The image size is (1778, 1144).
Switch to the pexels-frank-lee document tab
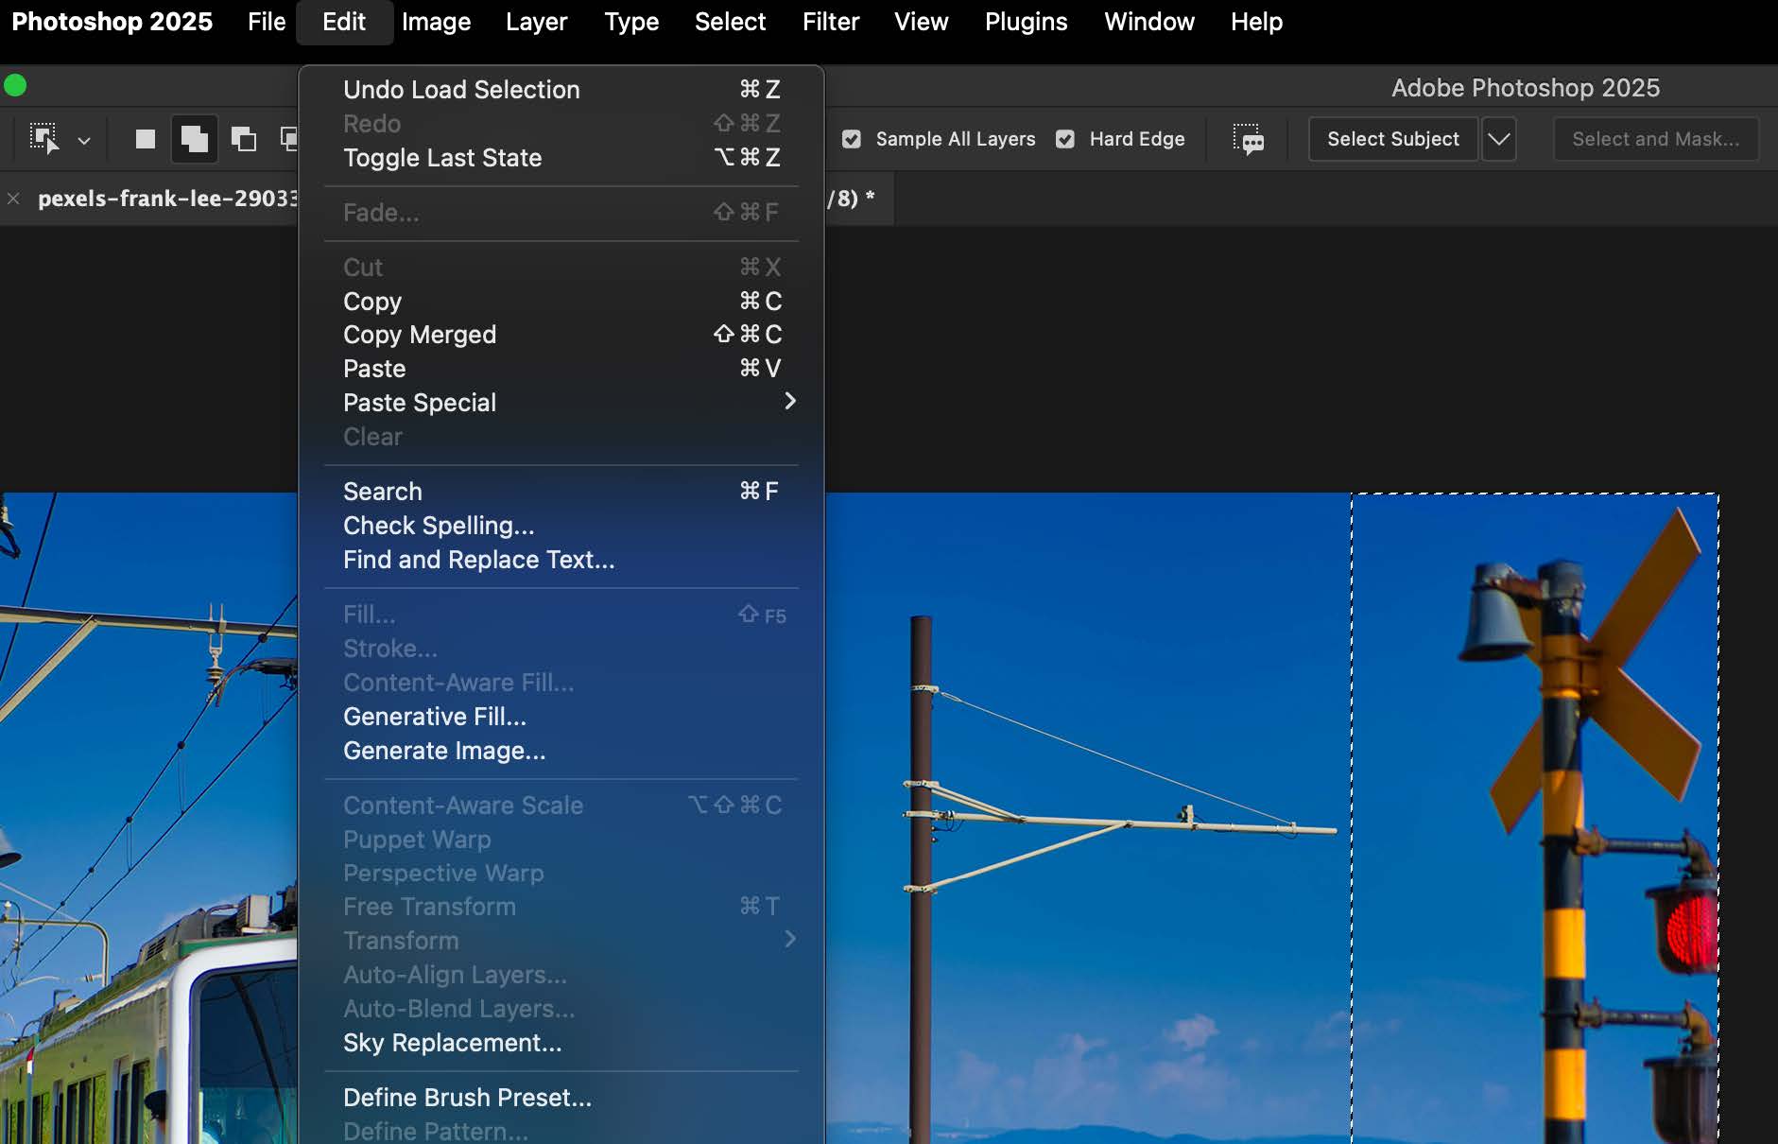166,199
